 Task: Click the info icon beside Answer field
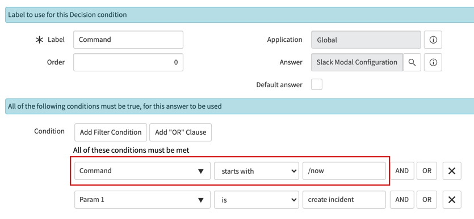pos(433,62)
